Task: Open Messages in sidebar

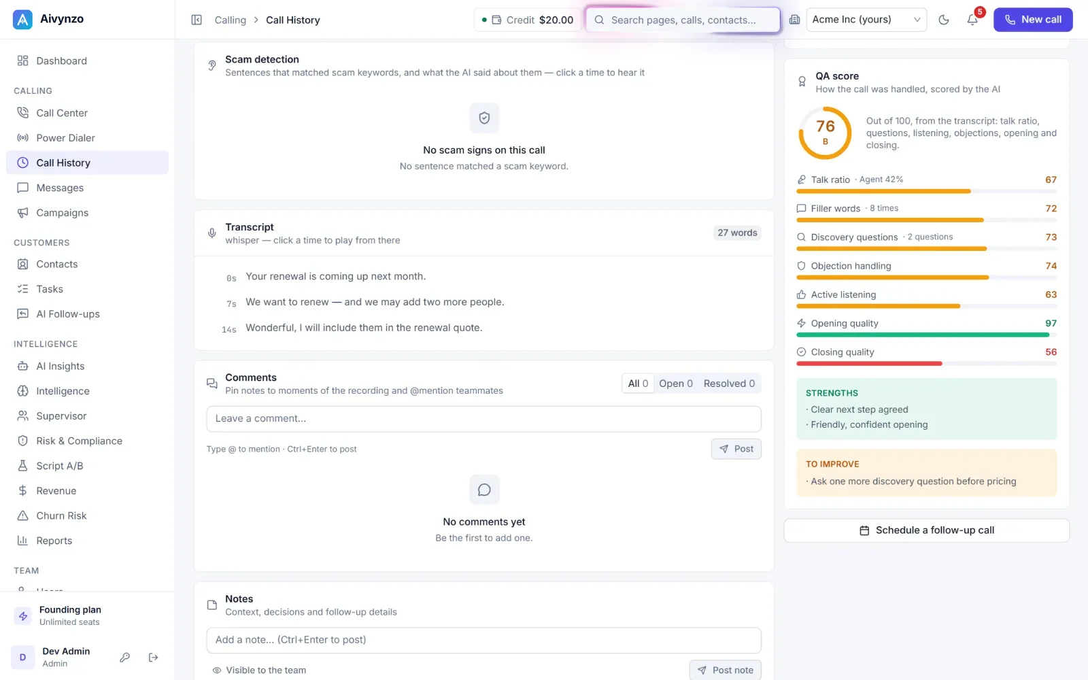Action: (87, 188)
